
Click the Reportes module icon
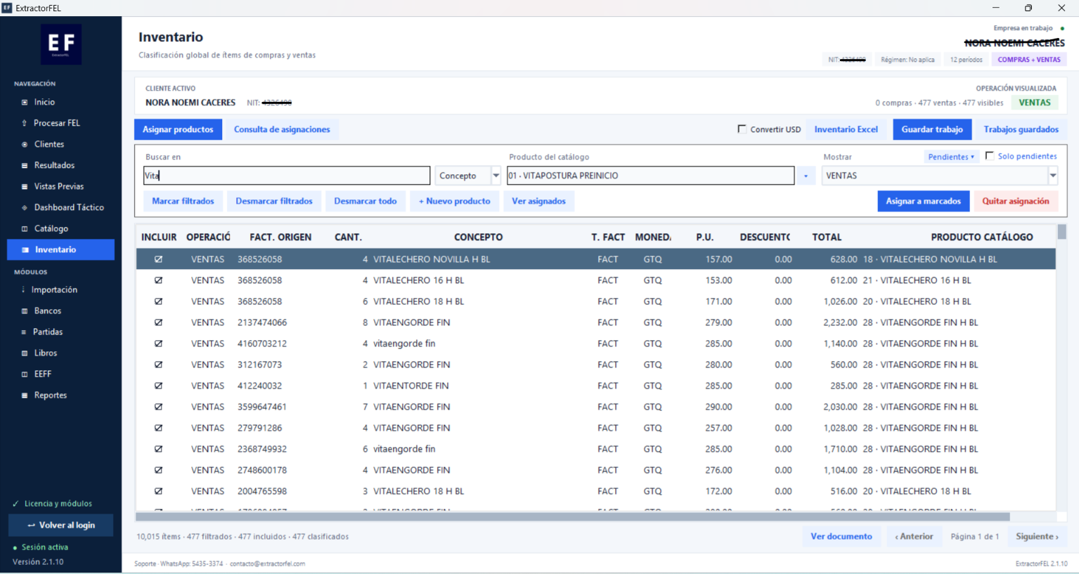click(25, 396)
